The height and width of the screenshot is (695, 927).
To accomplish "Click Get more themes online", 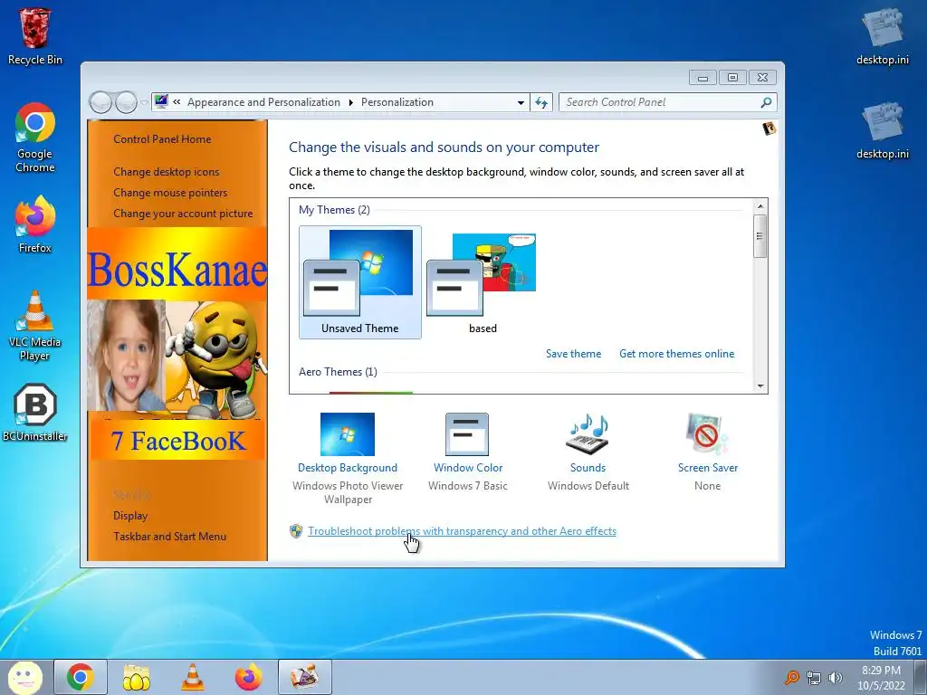I will [x=677, y=354].
